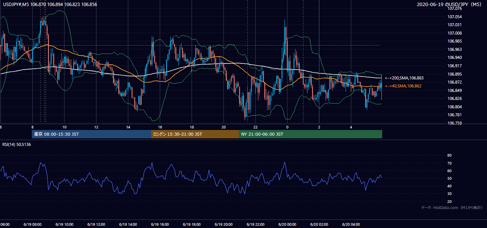Image resolution: width=487 pixels, height=228 pixels.
Task: Click hour tick 20 on the price chart
Action: click(x=224, y=127)
